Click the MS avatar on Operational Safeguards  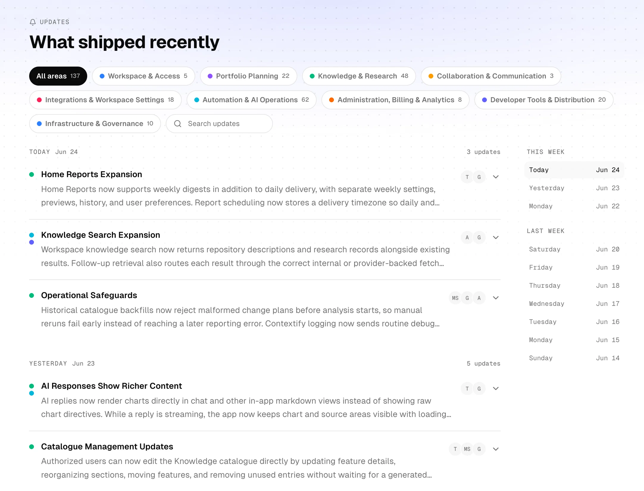point(455,298)
